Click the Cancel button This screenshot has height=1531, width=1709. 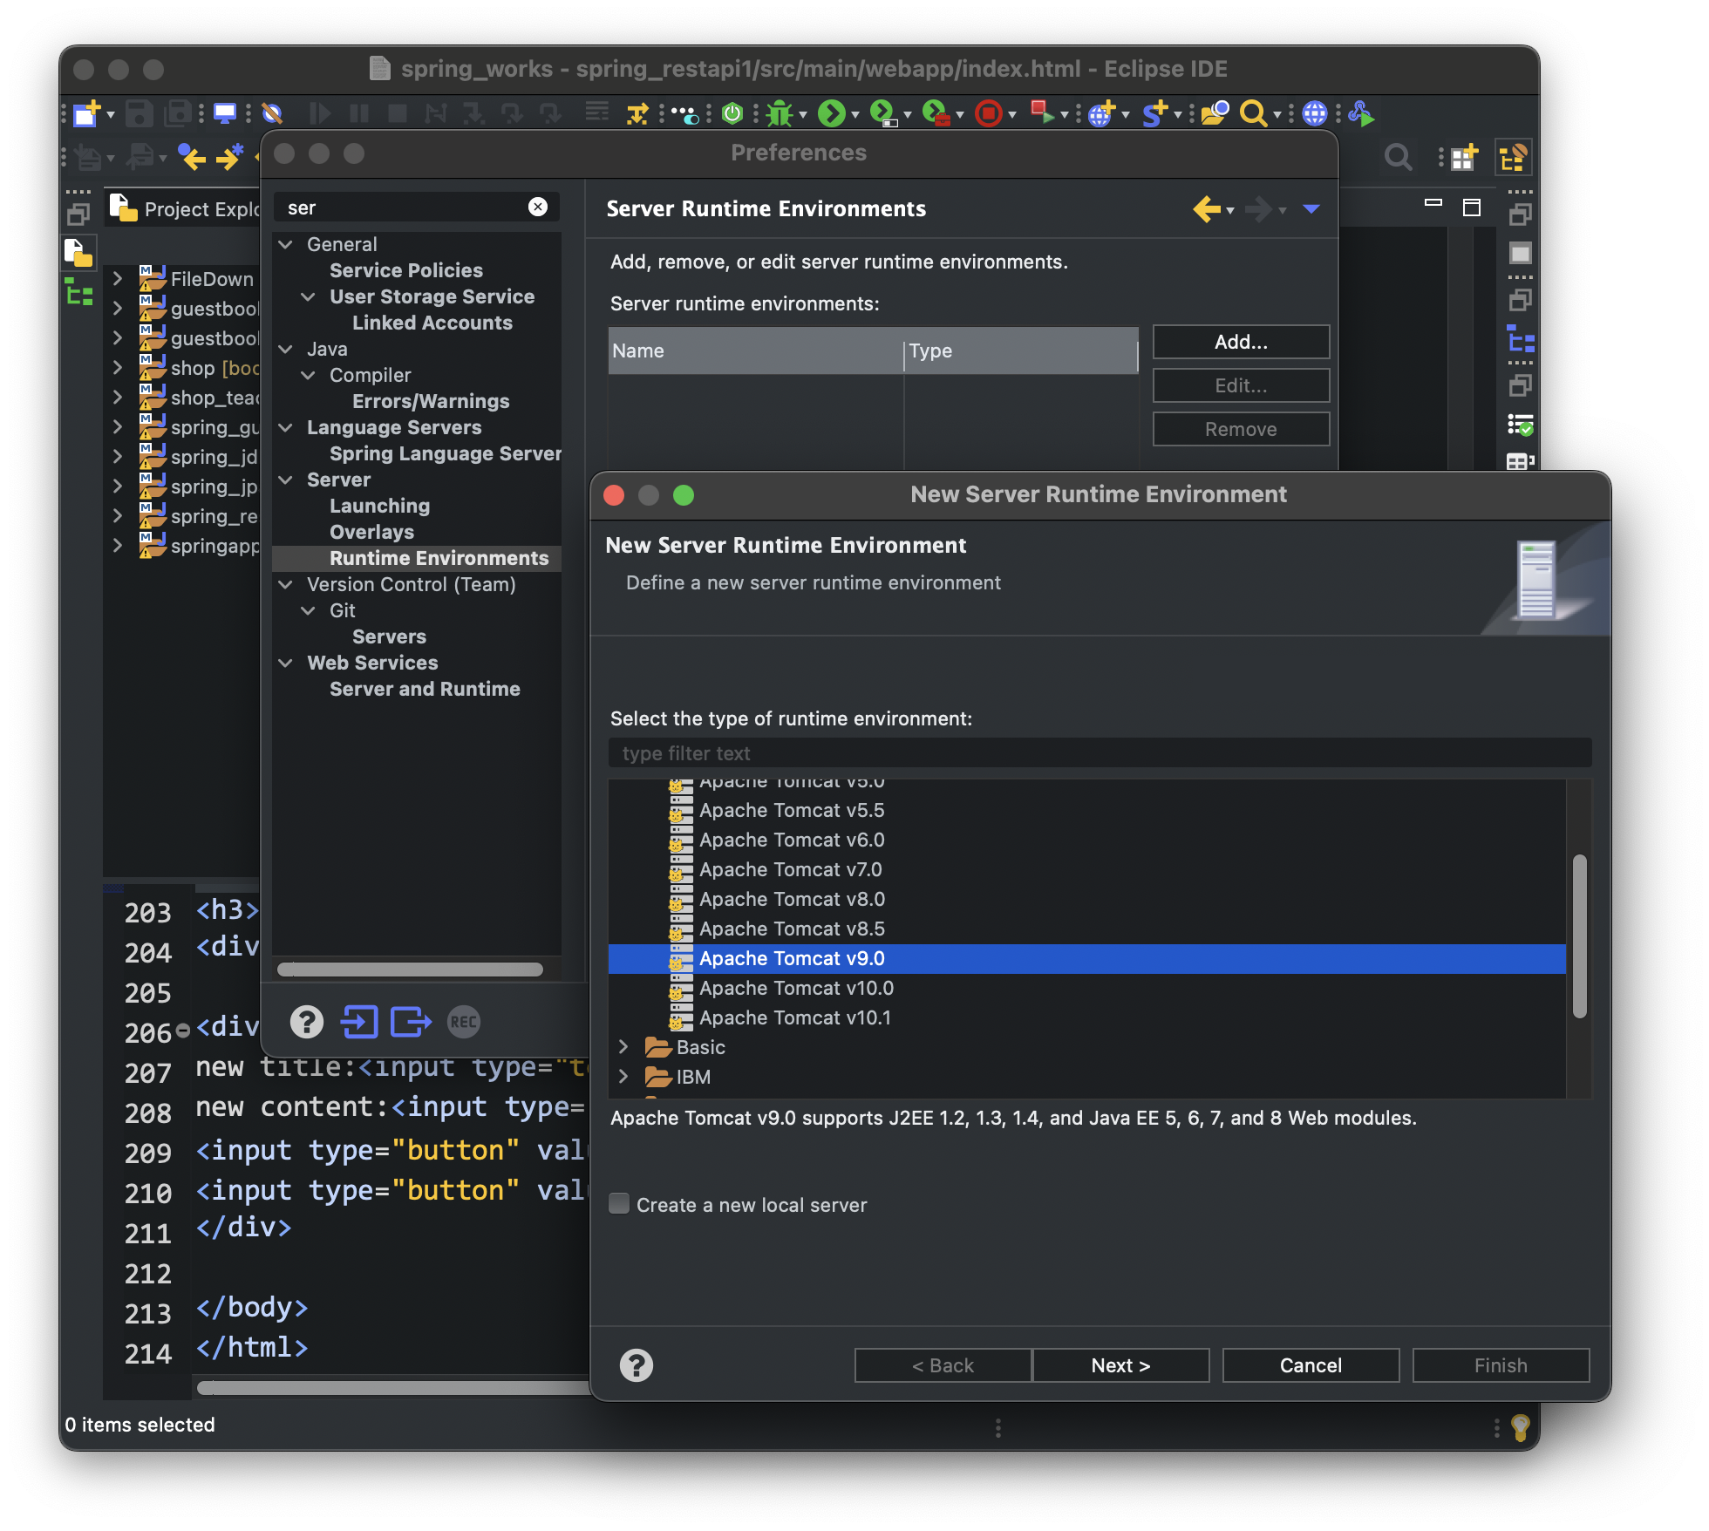tap(1311, 1365)
